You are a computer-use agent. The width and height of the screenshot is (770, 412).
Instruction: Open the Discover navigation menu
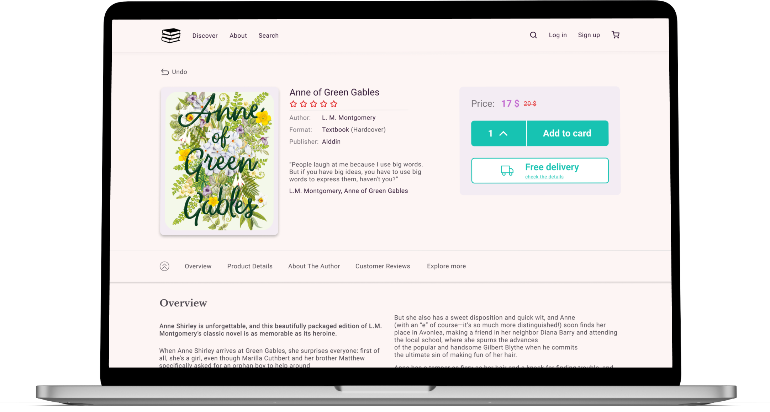click(x=205, y=36)
